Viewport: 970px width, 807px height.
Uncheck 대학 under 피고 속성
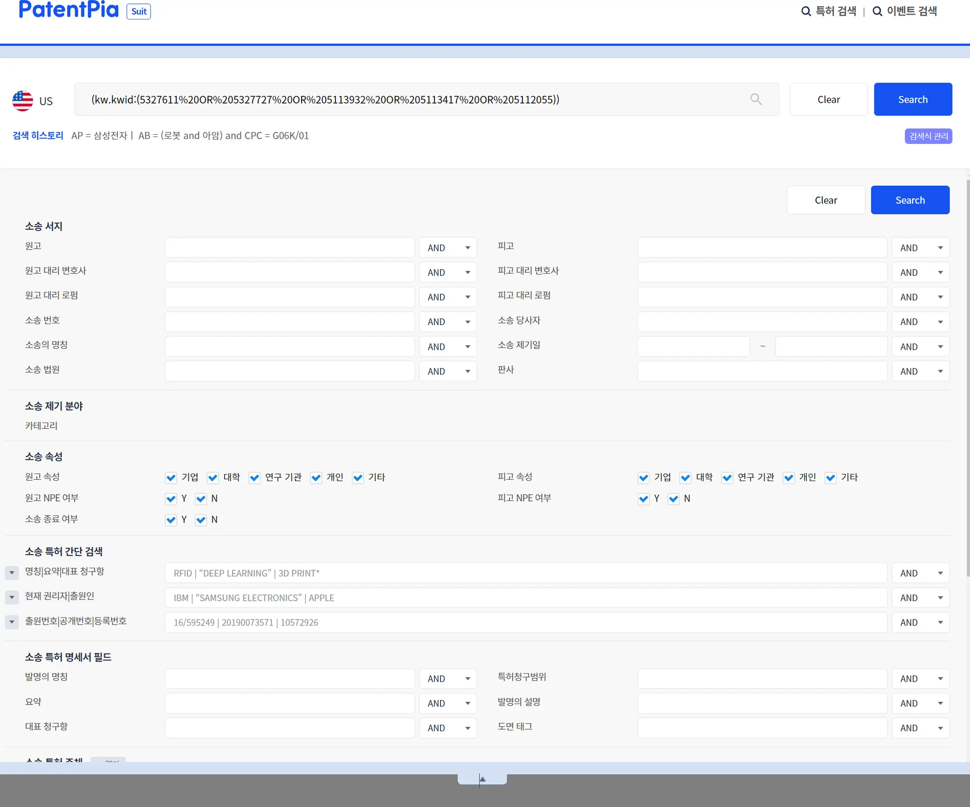(685, 477)
